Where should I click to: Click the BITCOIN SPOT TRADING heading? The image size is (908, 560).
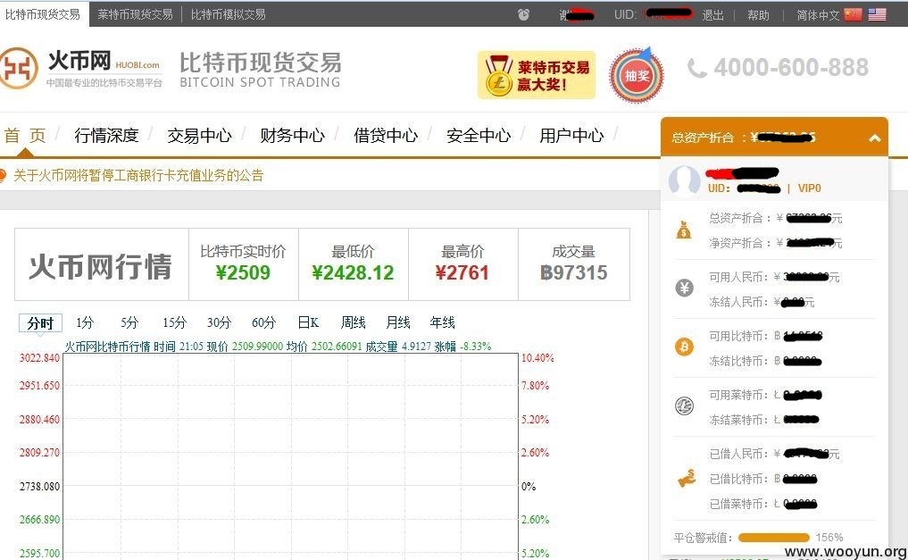point(260,82)
